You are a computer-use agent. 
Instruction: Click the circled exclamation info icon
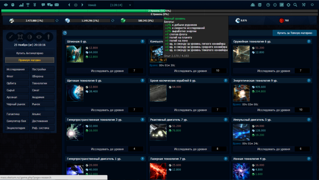(x=275, y=5)
